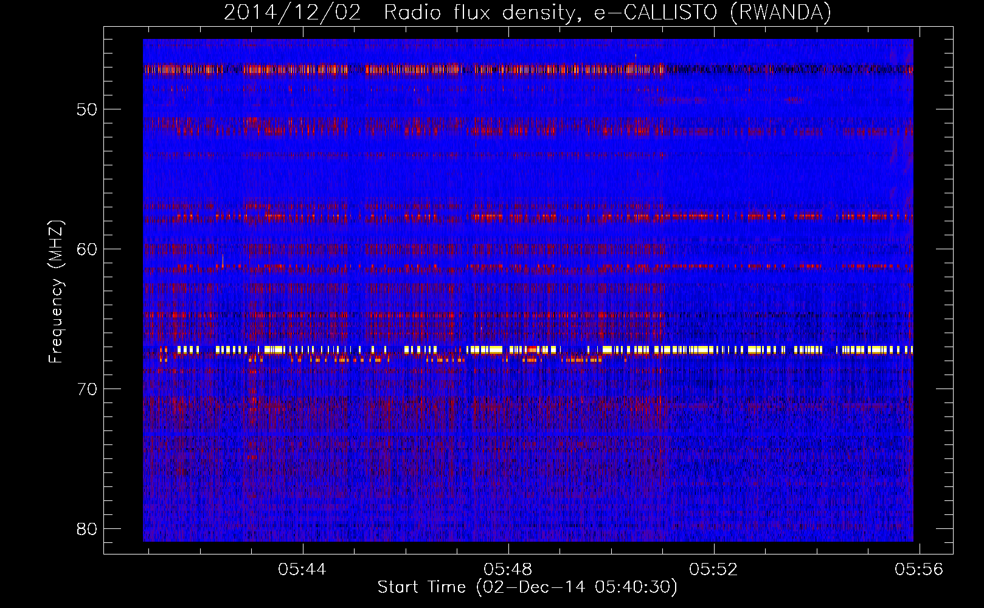Click the 05:48 time tick label

(508, 569)
